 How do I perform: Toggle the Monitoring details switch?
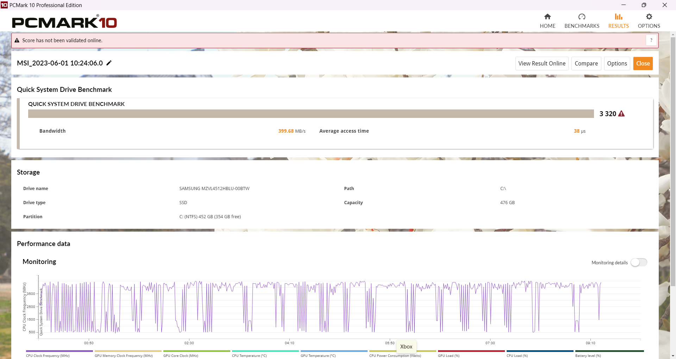639,263
